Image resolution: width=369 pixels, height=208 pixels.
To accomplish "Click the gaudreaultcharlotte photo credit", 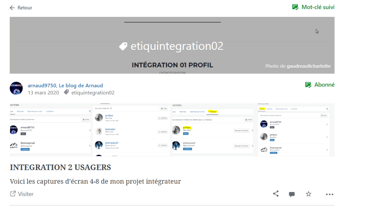I will coord(308,66).
